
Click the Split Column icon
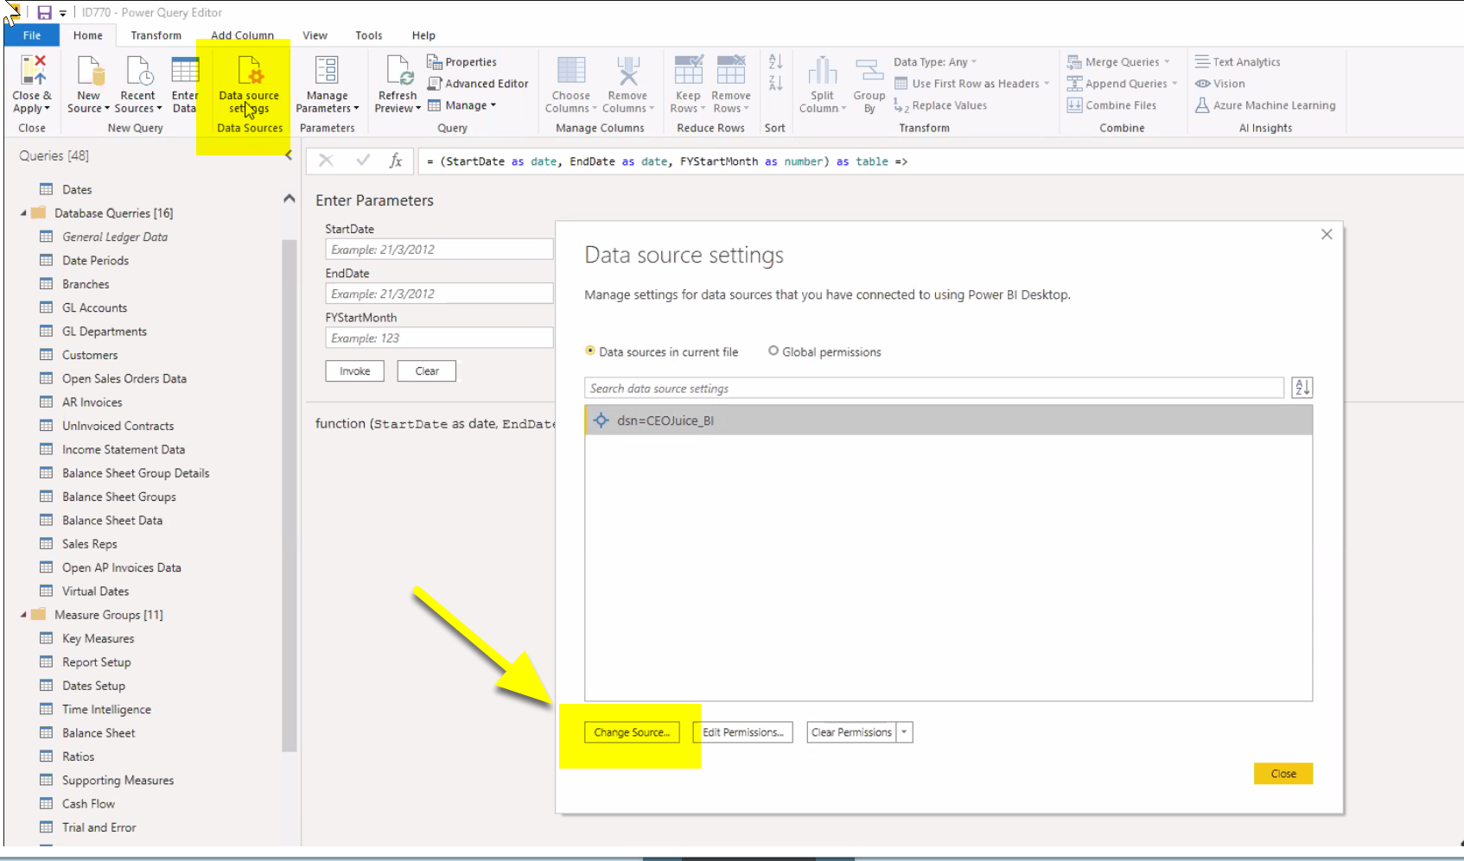point(823,70)
